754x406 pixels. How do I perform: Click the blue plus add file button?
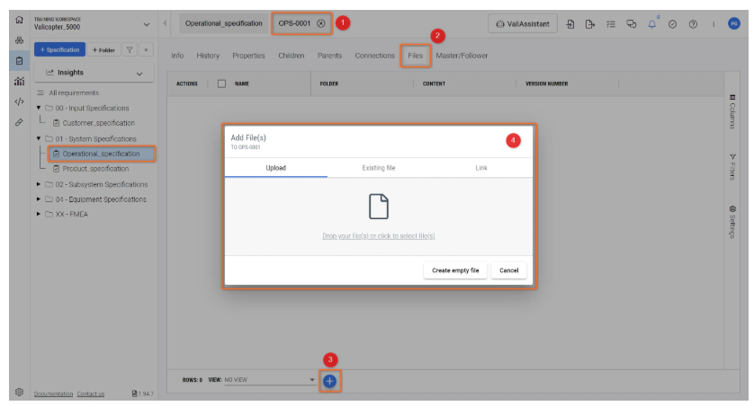point(329,381)
